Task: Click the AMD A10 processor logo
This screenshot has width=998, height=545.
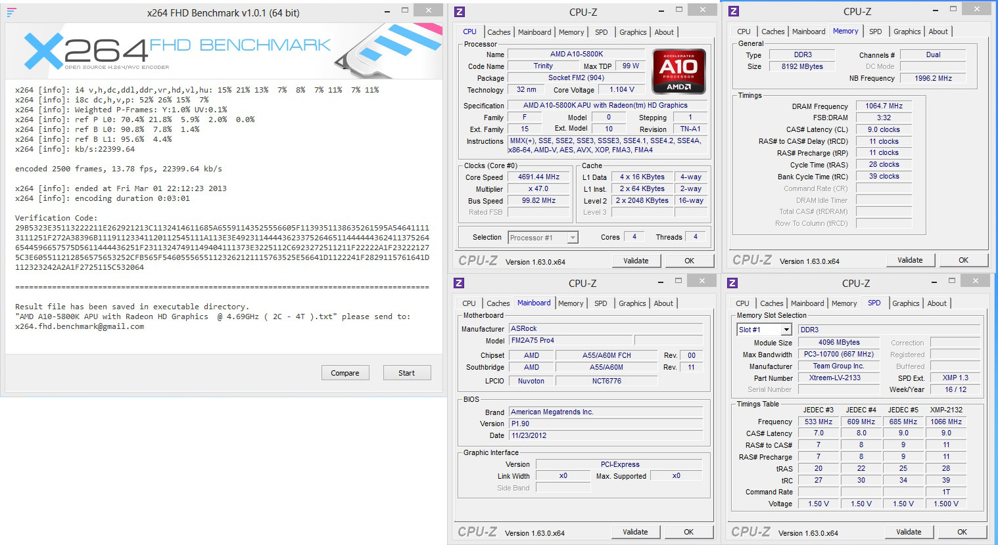Action: click(x=678, y=71)
